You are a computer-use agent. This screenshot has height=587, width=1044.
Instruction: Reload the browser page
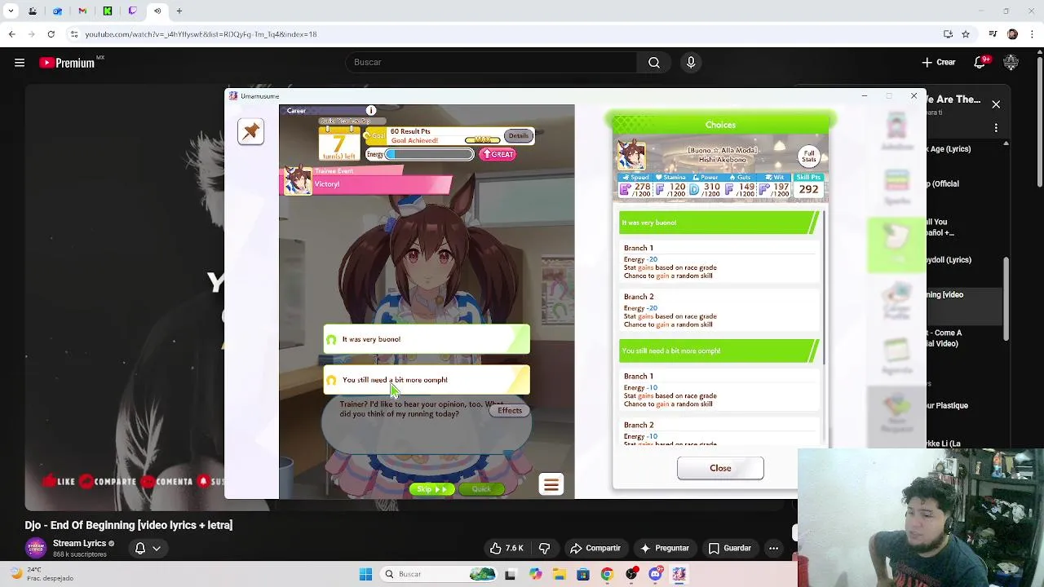51,34
